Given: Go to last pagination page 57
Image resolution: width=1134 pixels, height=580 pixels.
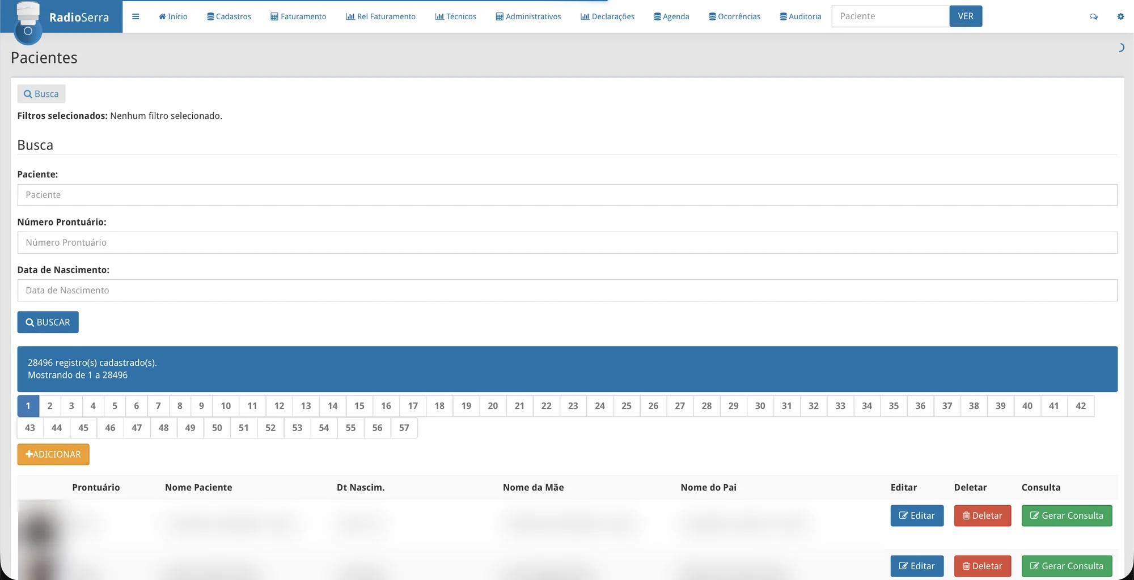Looking at the screenshot, I should point(404,428).
